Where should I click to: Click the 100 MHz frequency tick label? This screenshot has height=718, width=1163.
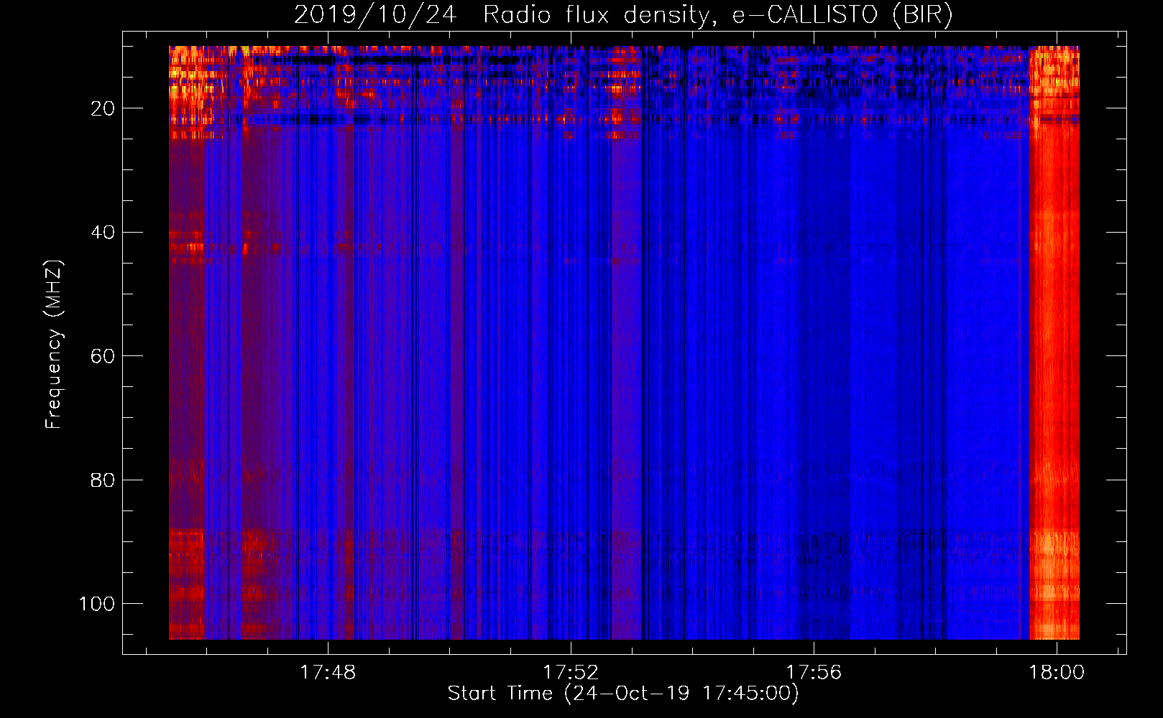[x=97, y=604]
